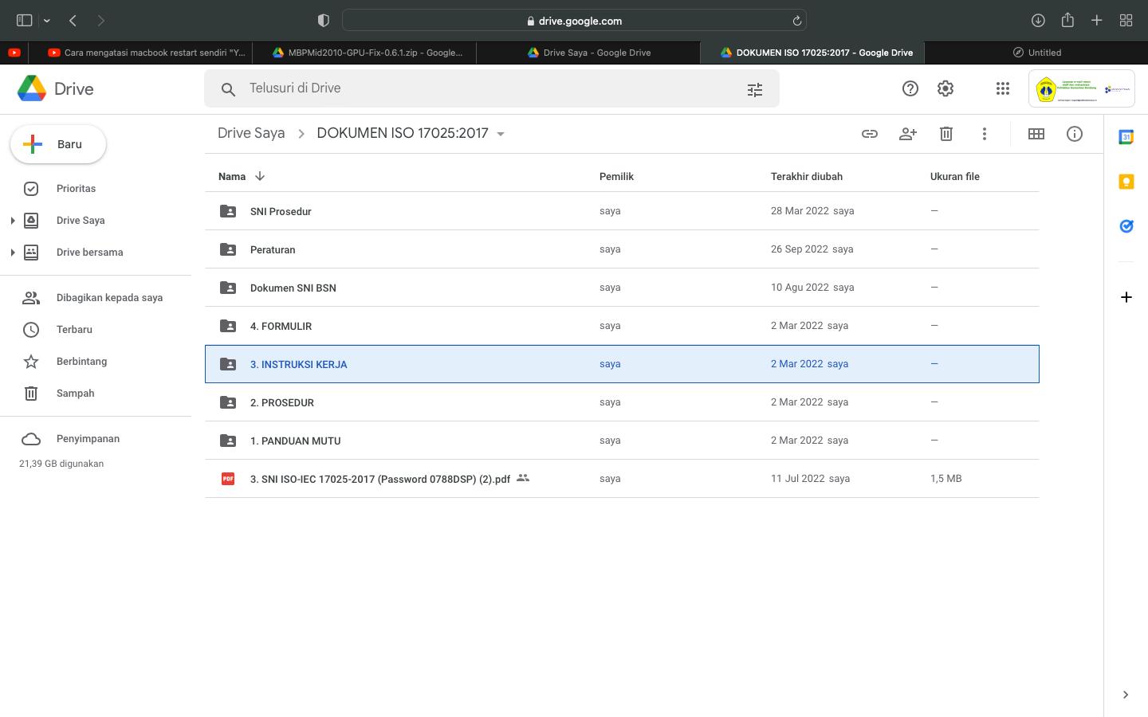Show Safari tab overview

click(x=1126, y=21)
